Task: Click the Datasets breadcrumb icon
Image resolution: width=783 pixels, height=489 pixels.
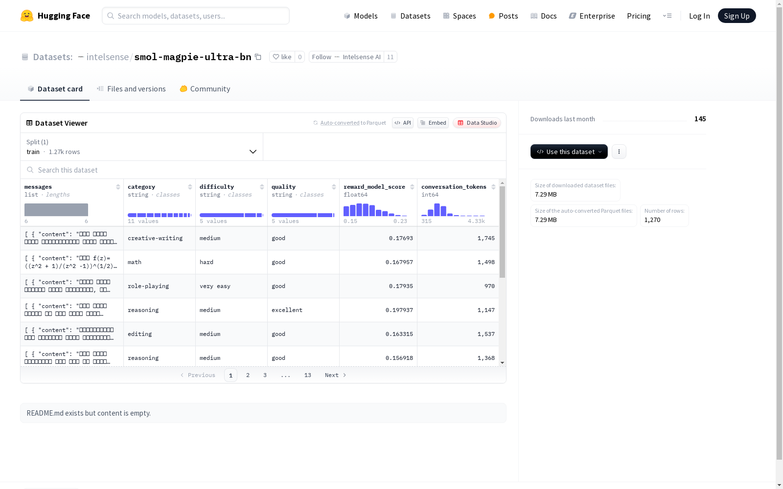Action: [25, 57]
